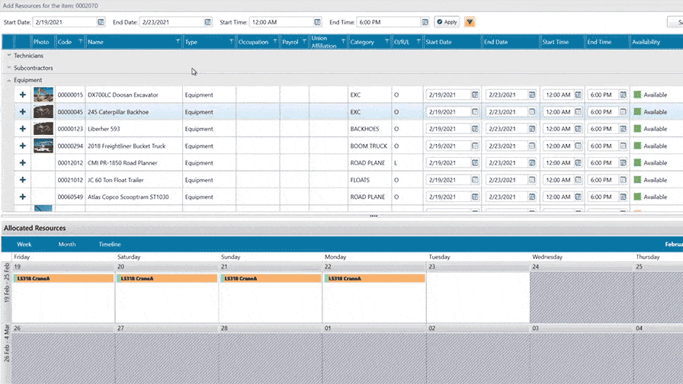683x384 pixels.
Task: Click the empty Tuesday 23 calendar cell
Action: click(478, 297)
